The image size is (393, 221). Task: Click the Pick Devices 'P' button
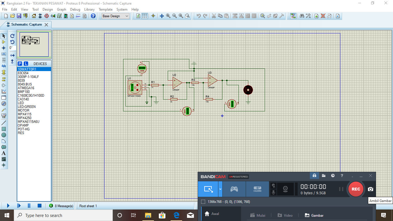tap(20, 64)
